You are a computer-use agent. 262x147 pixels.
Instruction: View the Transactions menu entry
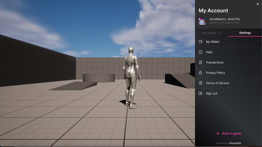pyautogui.click(x=215, y=62)
